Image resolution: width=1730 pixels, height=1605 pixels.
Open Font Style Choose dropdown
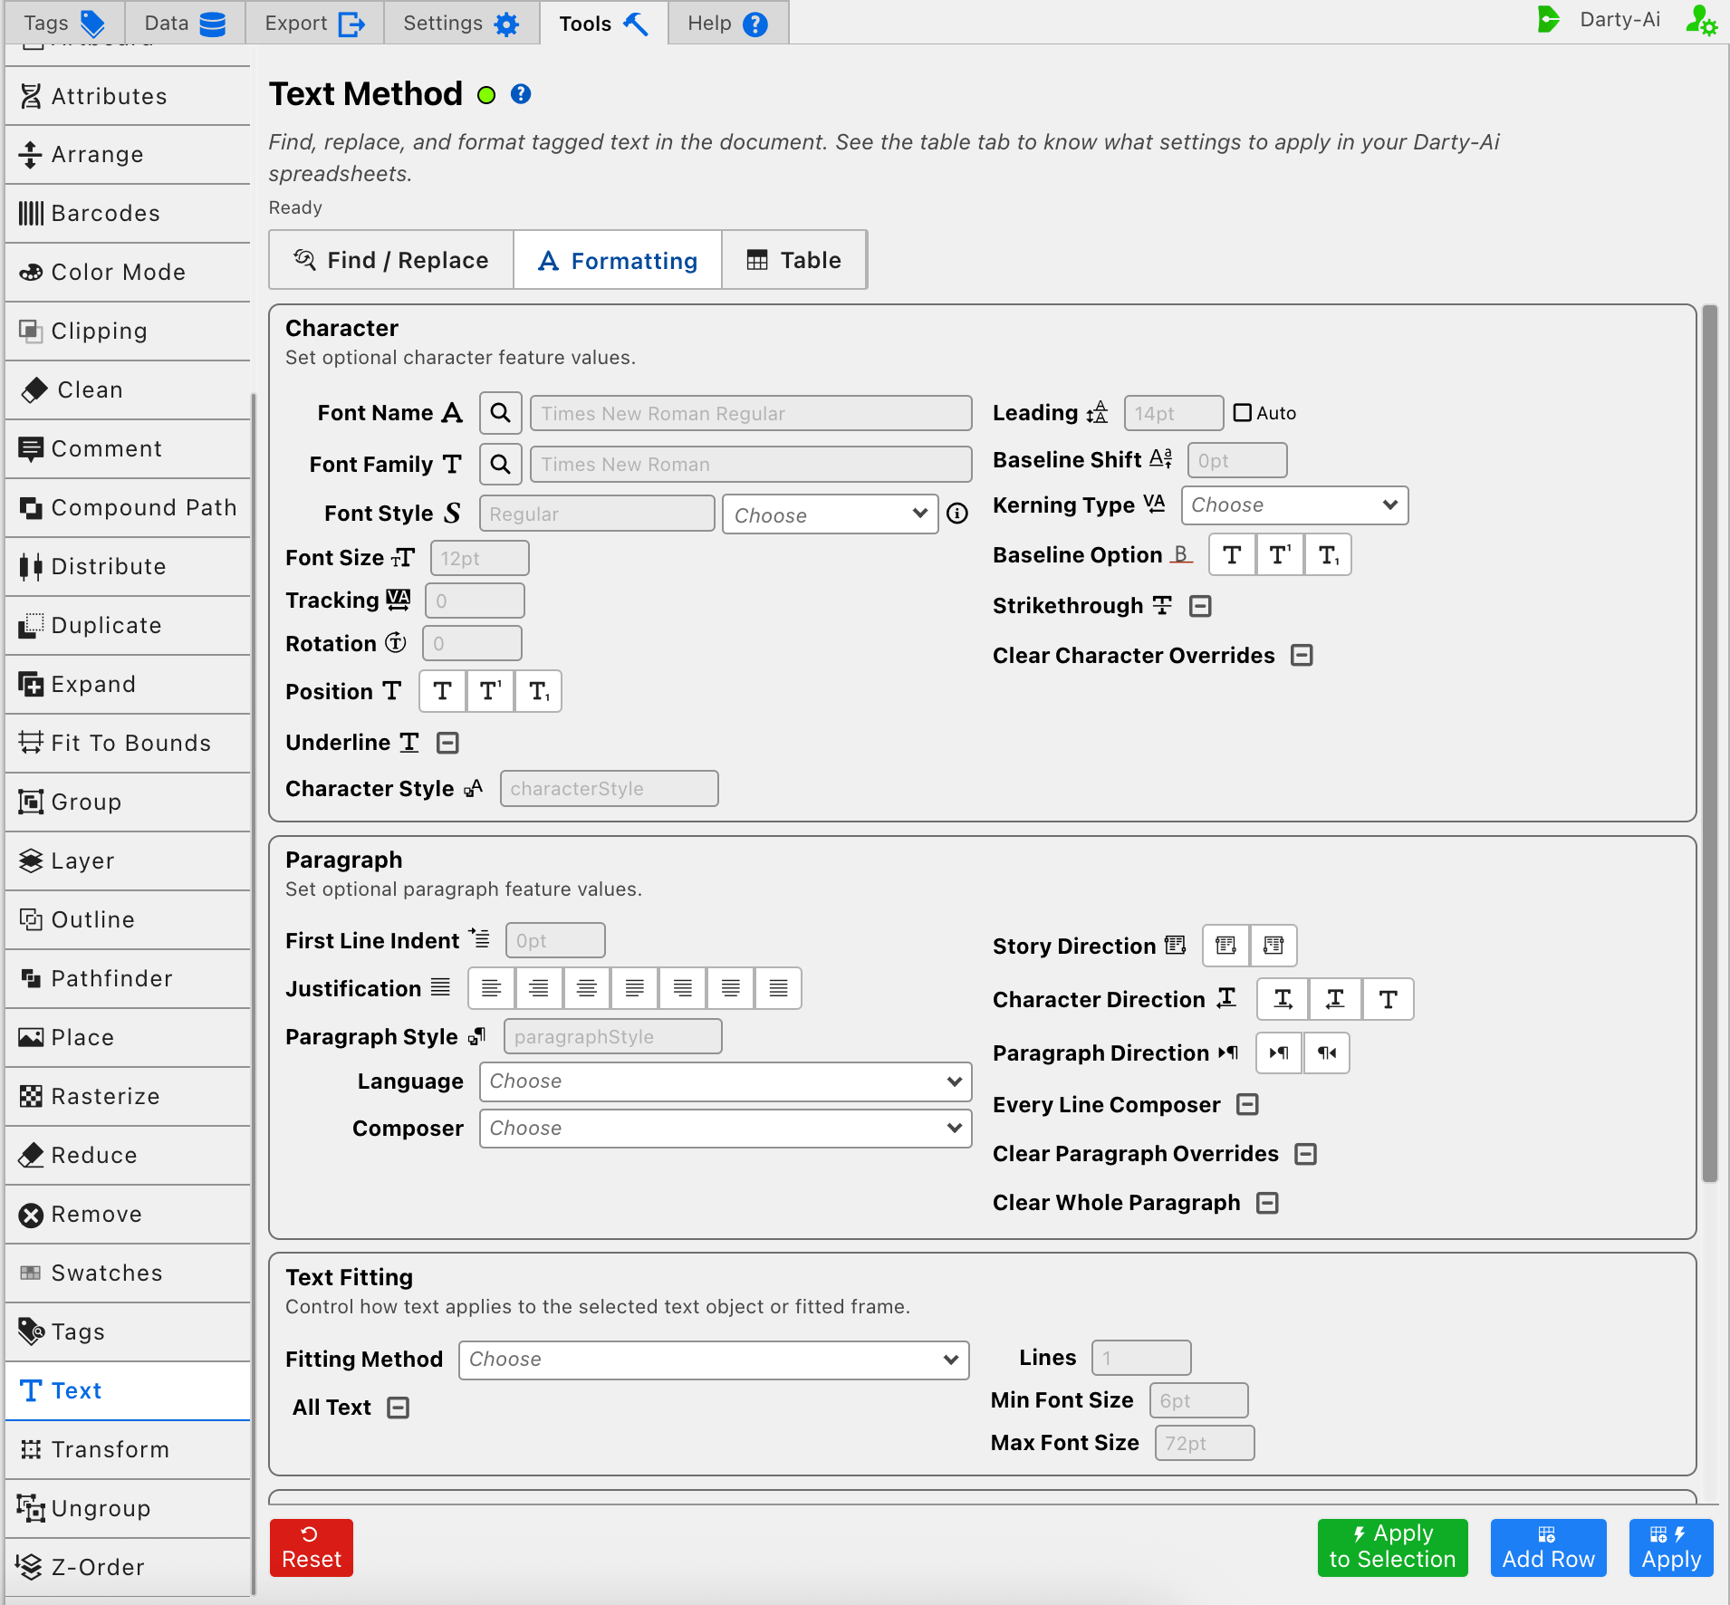[x=830, y=514]
